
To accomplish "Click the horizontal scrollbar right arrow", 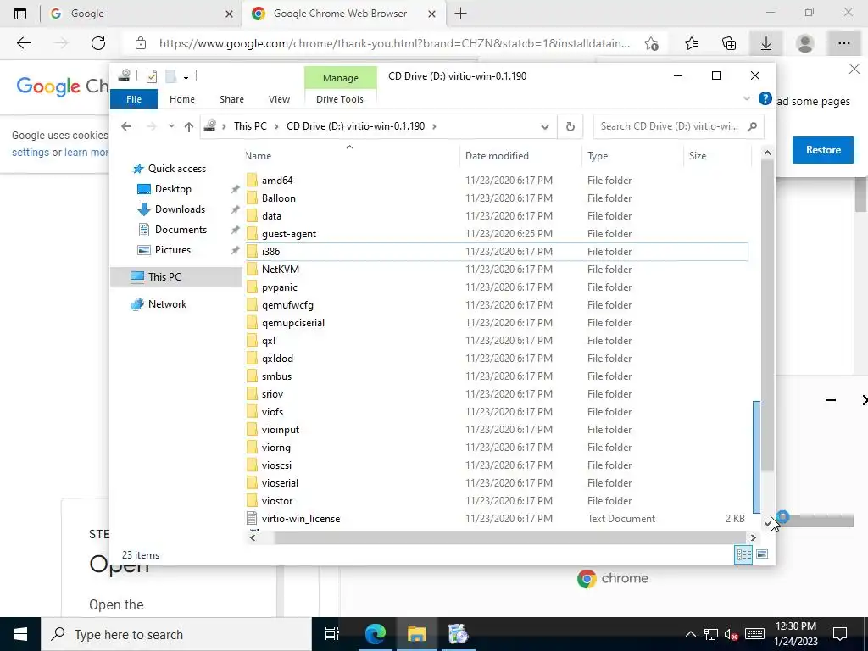I will pos(753,537).
